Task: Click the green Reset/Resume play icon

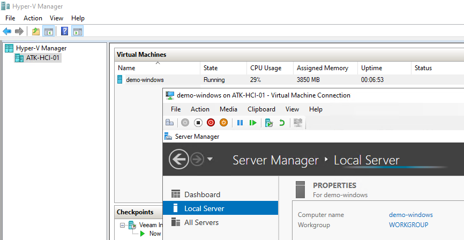Action: tap(252, 123)
